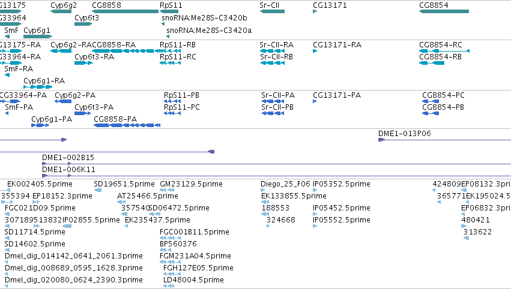This screenshot has width=511, height=289.
Task: Click the Cyp6g2-RA transcript glyph
Action: pyautogui.click(x=61, y=51)
